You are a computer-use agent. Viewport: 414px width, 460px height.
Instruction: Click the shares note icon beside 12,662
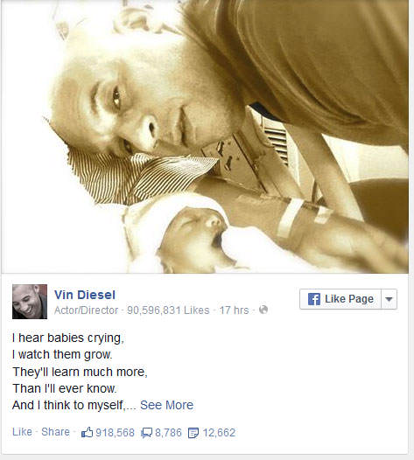[193, 433]
